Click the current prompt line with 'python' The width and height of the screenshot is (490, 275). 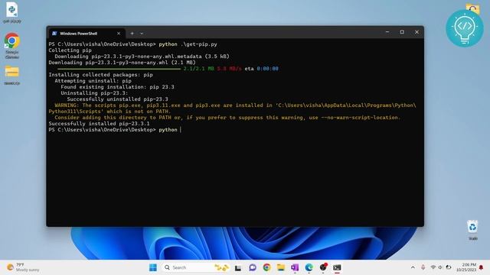[x=114, y=130]
